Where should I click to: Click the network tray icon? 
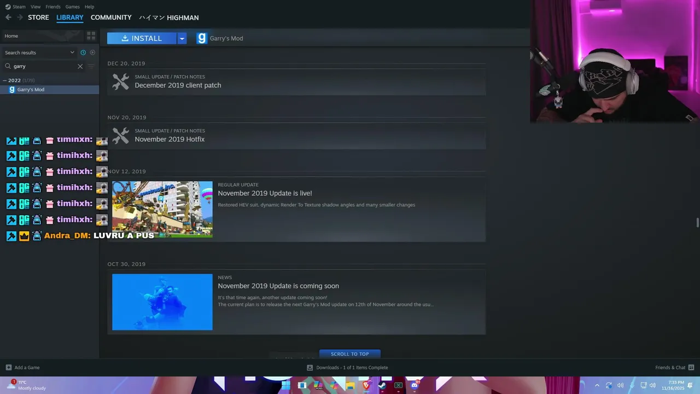click(644, 385)
